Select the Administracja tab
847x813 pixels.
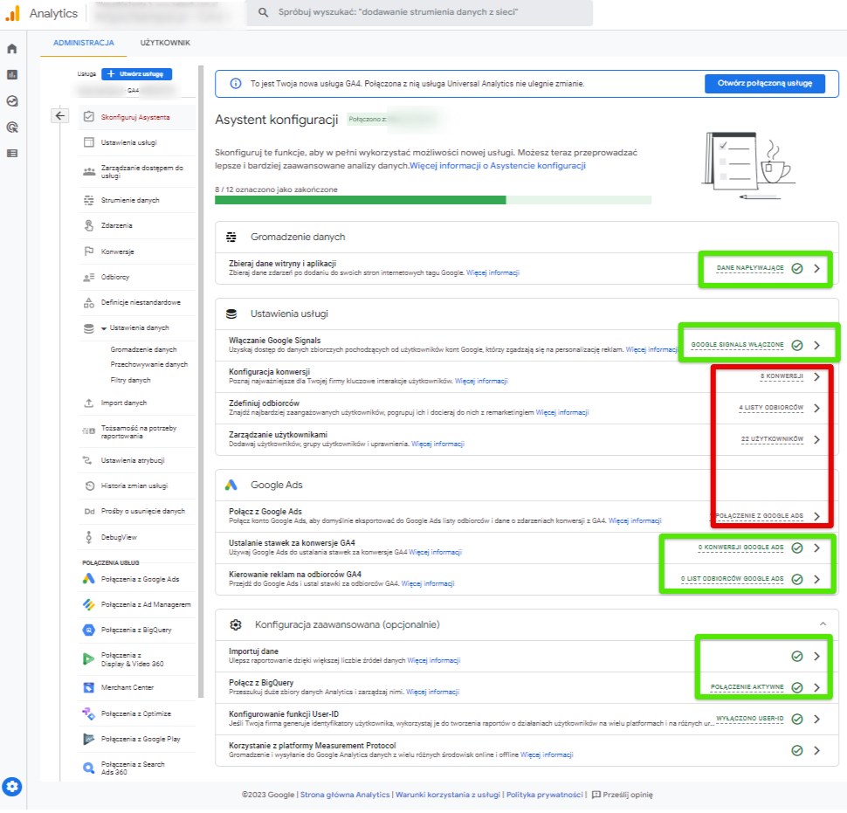point(84,43)
